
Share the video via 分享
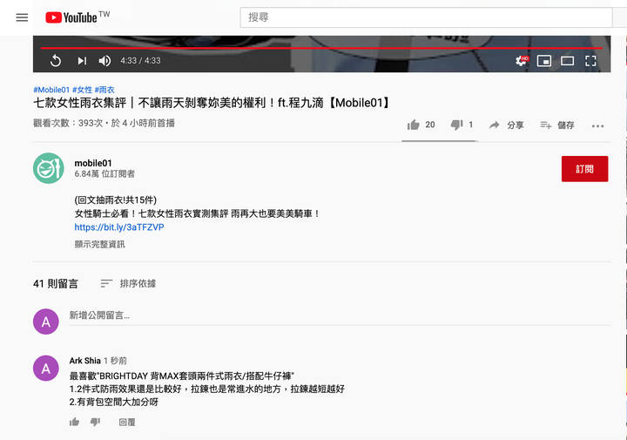(506, 125)
